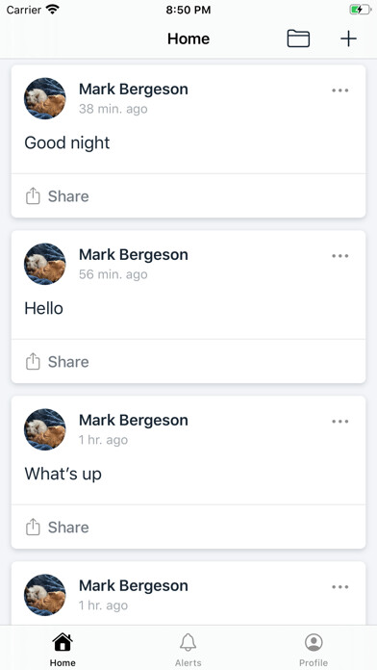Select the Home tab
This screenshot has width=377, height=670.
[x=63, y=649]
